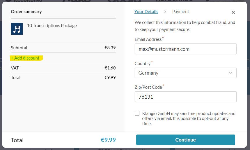Click the fraud information notice text
Image resolution: width=250 pixels, height=150 pixels.
click(185, 26)
